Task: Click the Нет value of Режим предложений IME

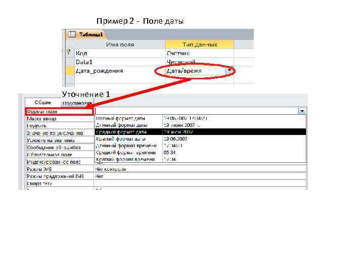Action: tap(200, 176)
